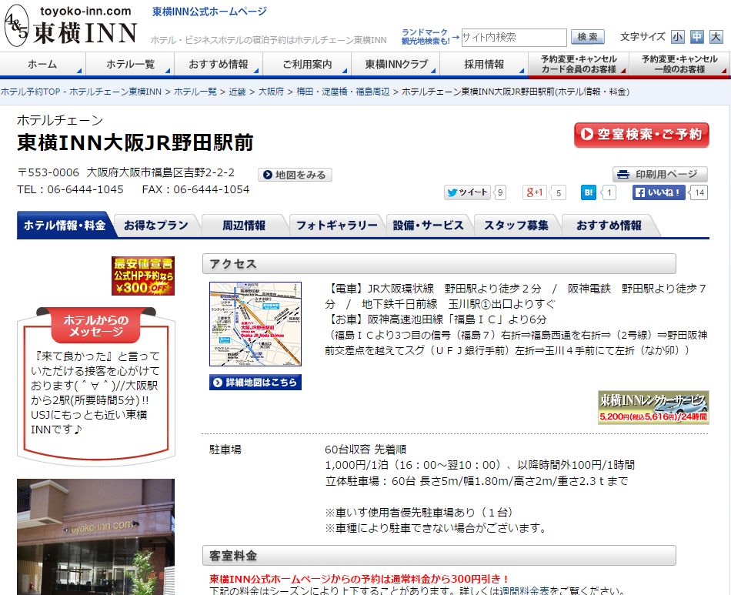The image size is (731, 595).
Task: Open the ホーム navigation menu
Action: tap(42, 64)
